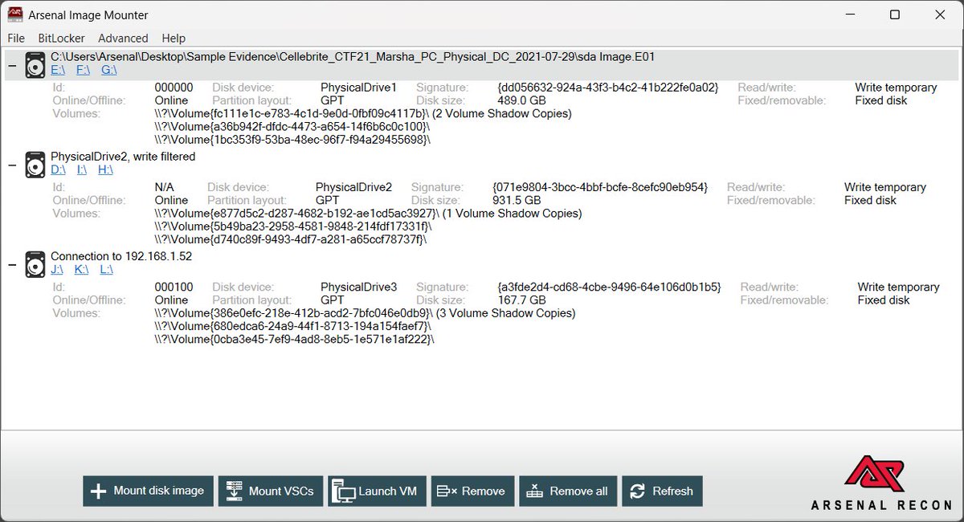Click volume path 1bc353f9-53ba-48ec
This screenshot has height=522, width=964.
coord(292,139)
